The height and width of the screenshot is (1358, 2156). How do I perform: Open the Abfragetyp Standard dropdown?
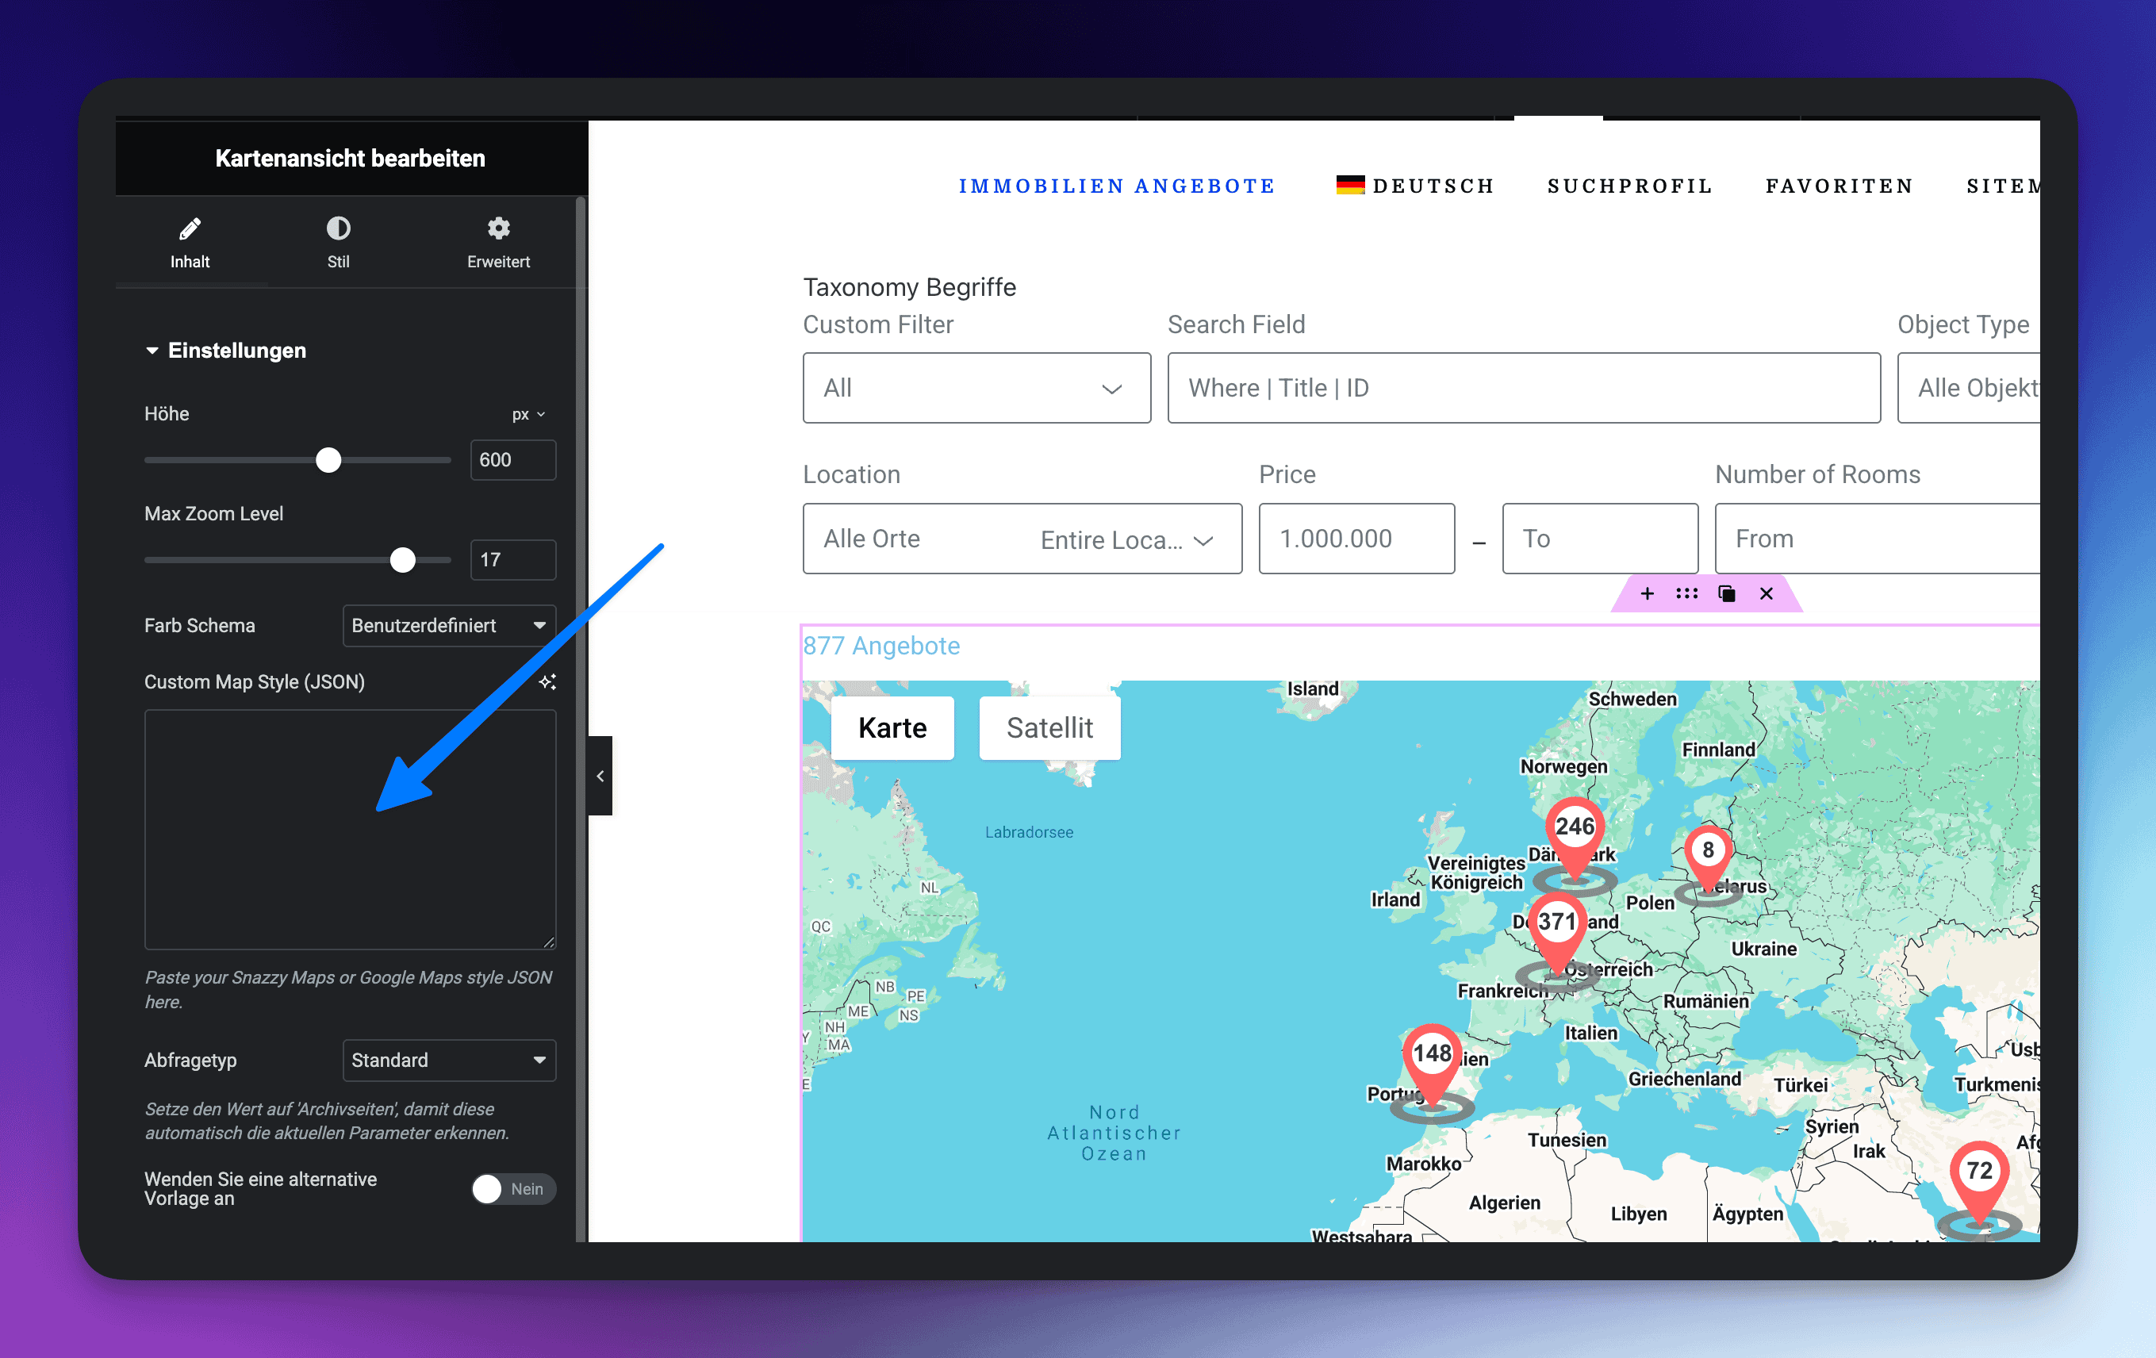click(448, 1060)
